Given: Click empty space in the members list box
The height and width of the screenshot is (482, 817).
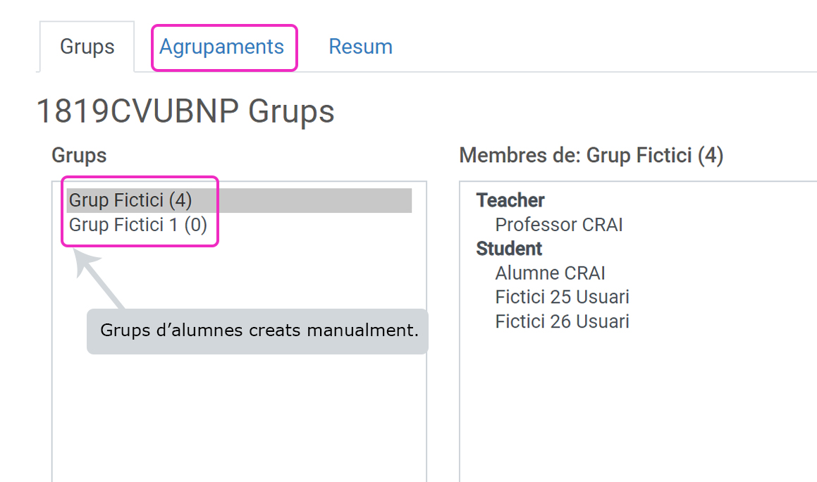Looking at the screenshot, I should coord(634,409).
